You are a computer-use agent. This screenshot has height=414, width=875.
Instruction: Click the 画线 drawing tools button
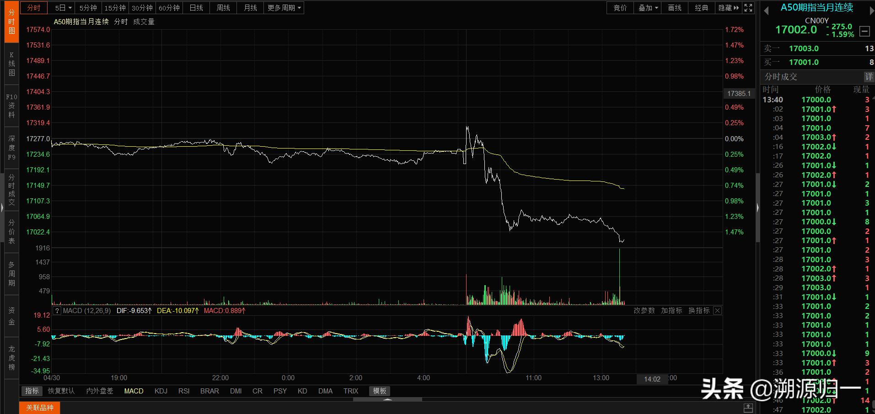click(x=675, y=8)
